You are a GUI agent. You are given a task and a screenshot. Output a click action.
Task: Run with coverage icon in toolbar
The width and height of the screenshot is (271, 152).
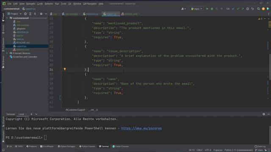(x=216, y=9)
